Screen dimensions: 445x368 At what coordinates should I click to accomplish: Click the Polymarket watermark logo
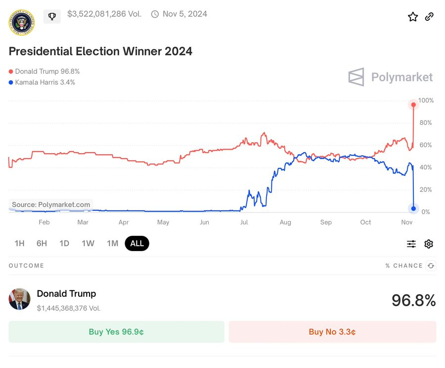[391, 77]
